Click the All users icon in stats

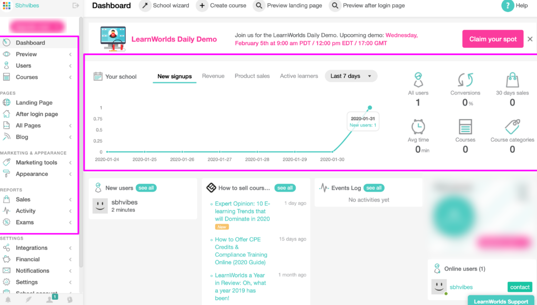pyautogui.click(x=418, y=80)
